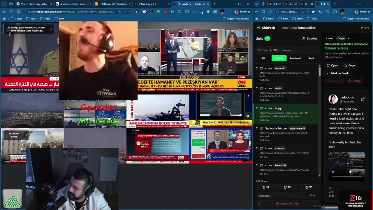Open the green jadoodoo_ status URL

pos(346,46)
